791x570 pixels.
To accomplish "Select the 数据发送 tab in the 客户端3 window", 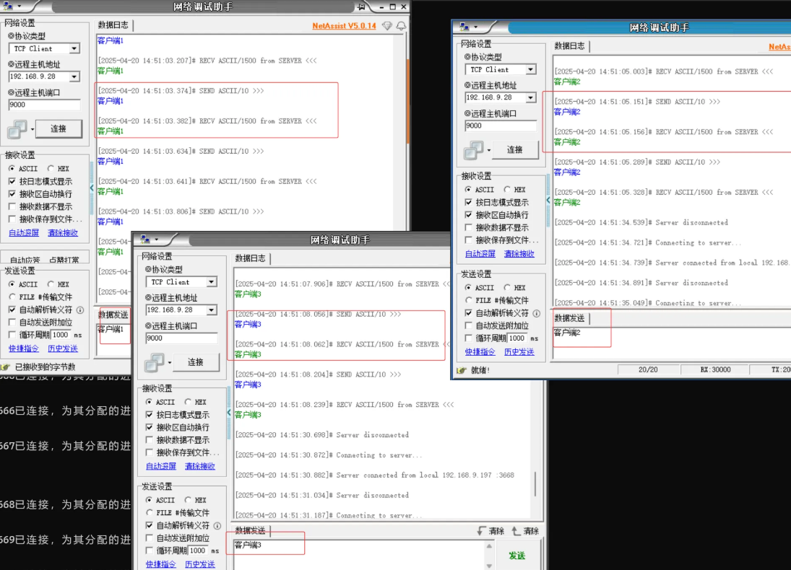I will point(250,531).
